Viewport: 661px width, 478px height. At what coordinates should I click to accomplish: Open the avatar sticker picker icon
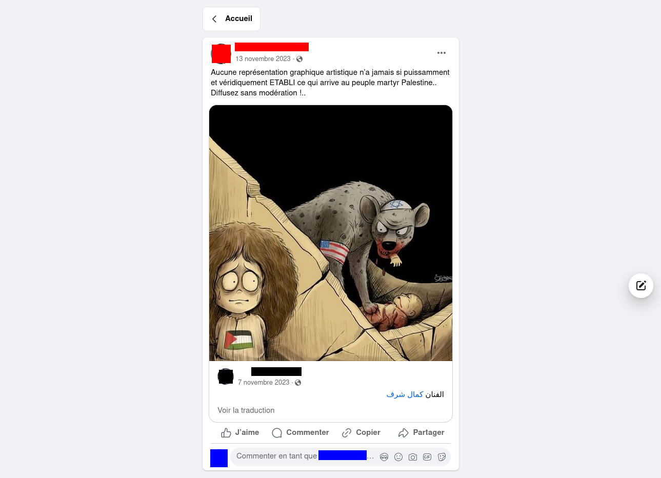(384, 457)
